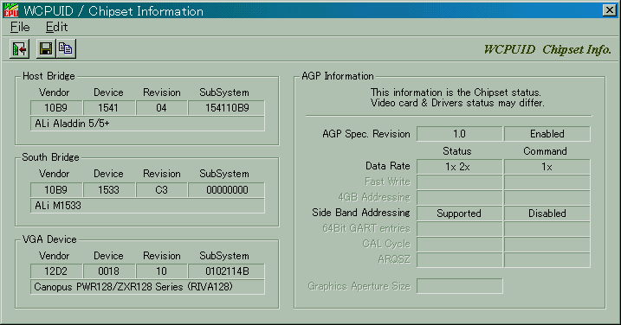Viewport: 621px width, 325px height.
Task: Click Data Rate status value 1x 2x
Action: pos(459,167)
